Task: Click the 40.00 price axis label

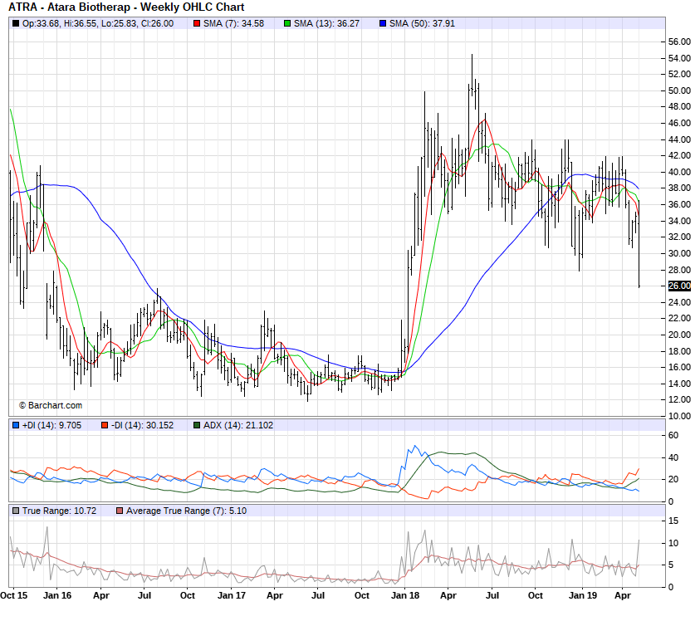Action: (679, 172)
